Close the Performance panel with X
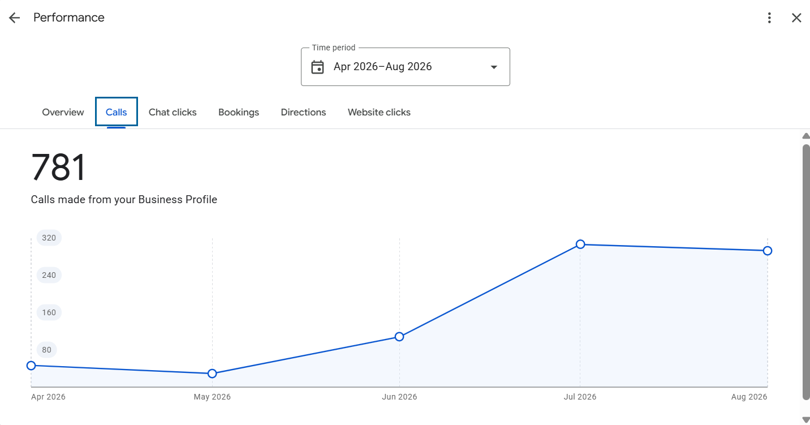Image resolution: width=810 pixels, height=425 pixels. coord(796,18)
